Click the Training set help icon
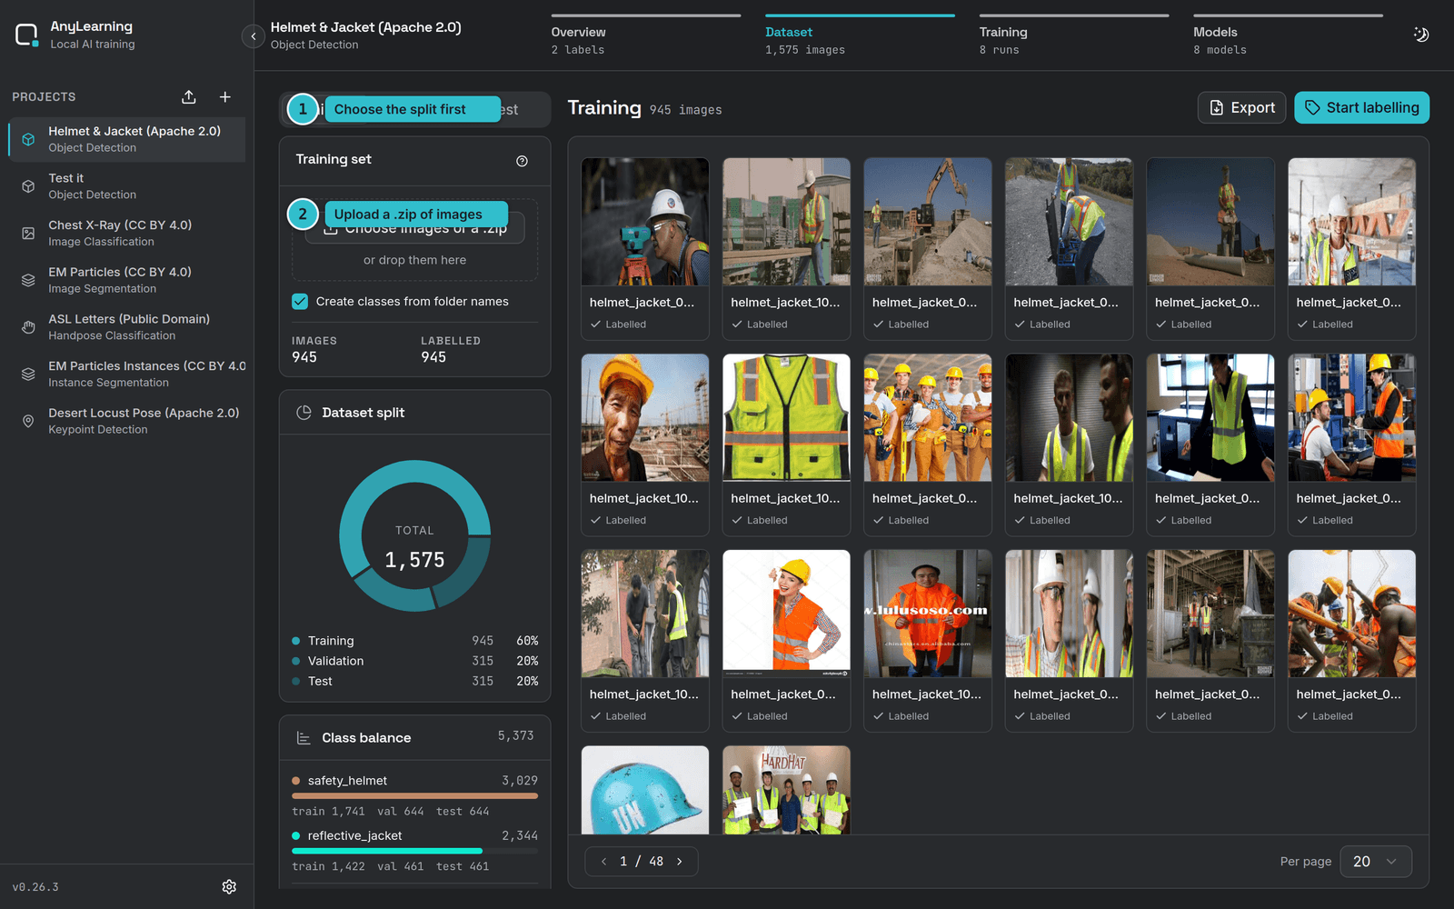The width and height of the screenshot is (1454, 909). tap(522, 161)
